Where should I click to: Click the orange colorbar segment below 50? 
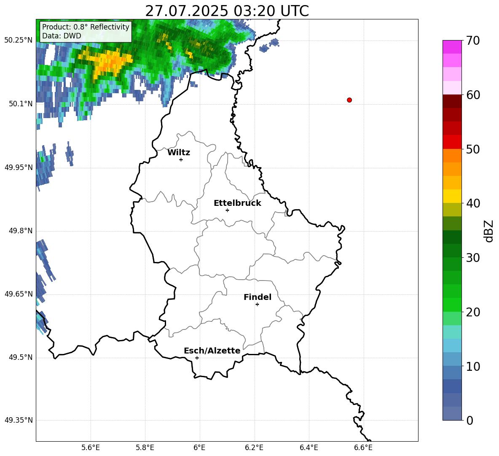tap(452, 155)
